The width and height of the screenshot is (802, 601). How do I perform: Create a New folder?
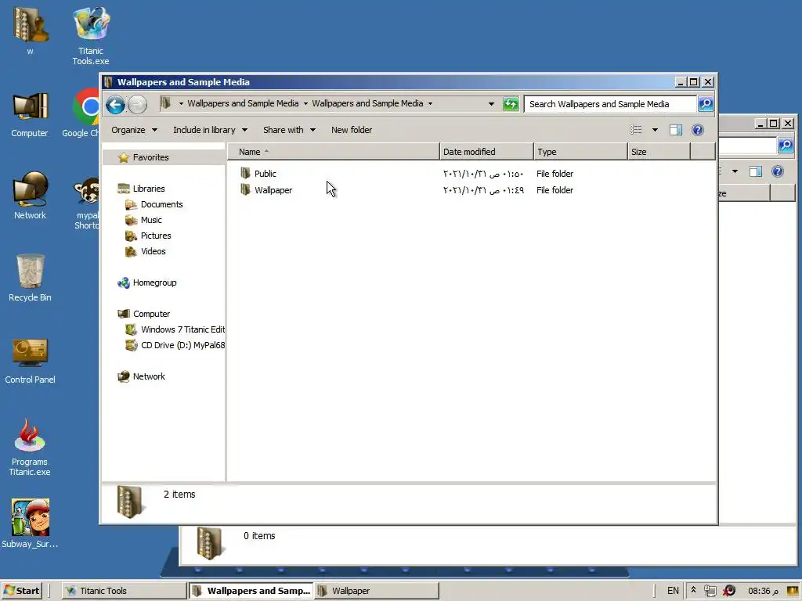point(352,130)
